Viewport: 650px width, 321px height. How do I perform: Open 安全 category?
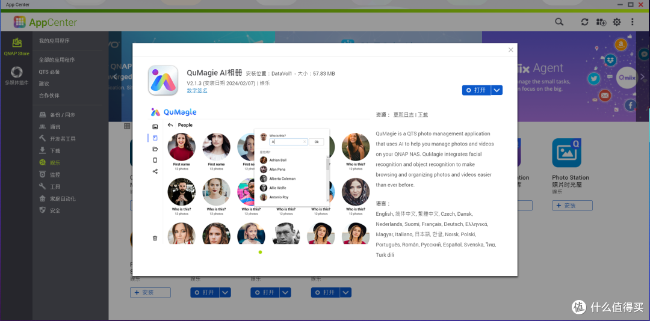tap(49, 210)
